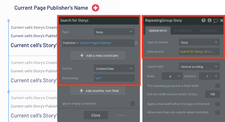Open the Sort by Created Date dropdown

coord(114,68)
